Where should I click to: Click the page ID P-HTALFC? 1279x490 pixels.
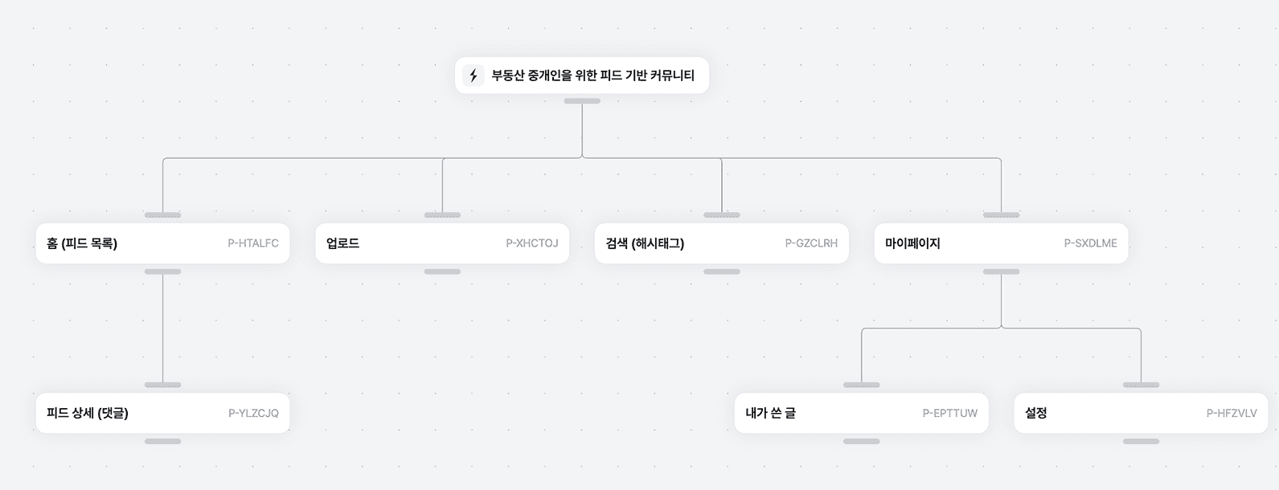click(253, 243)
